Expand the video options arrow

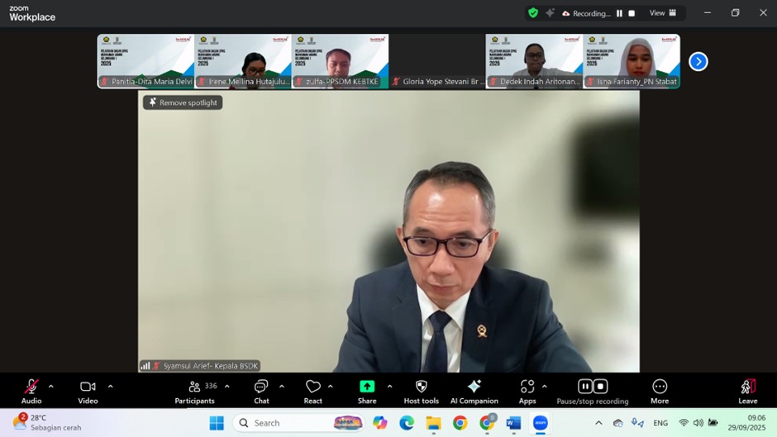coord(110,387)
